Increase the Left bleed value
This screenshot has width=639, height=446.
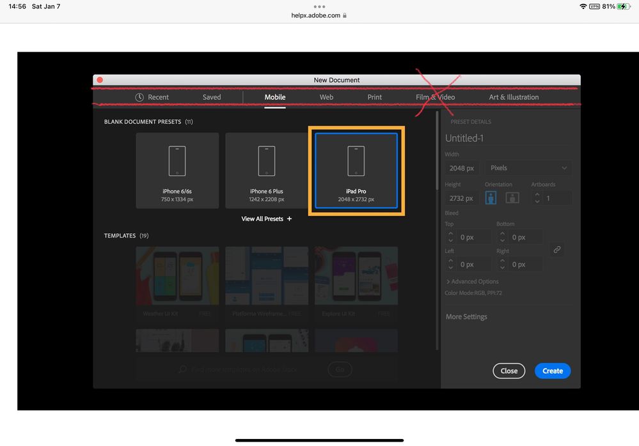point(451,261)
